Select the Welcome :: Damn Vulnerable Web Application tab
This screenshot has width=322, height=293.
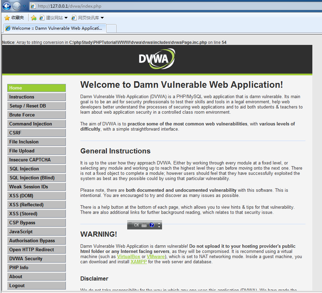tap(55, 28)
